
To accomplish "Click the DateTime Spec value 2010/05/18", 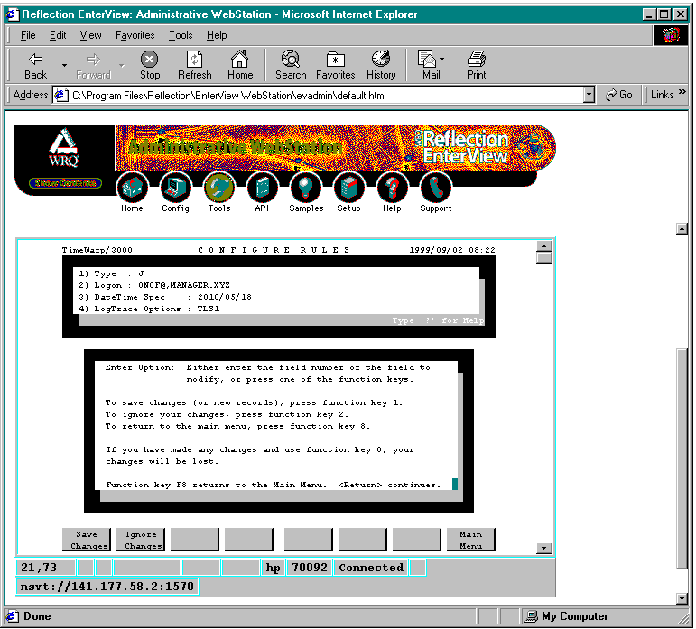I will click(225, 297).
